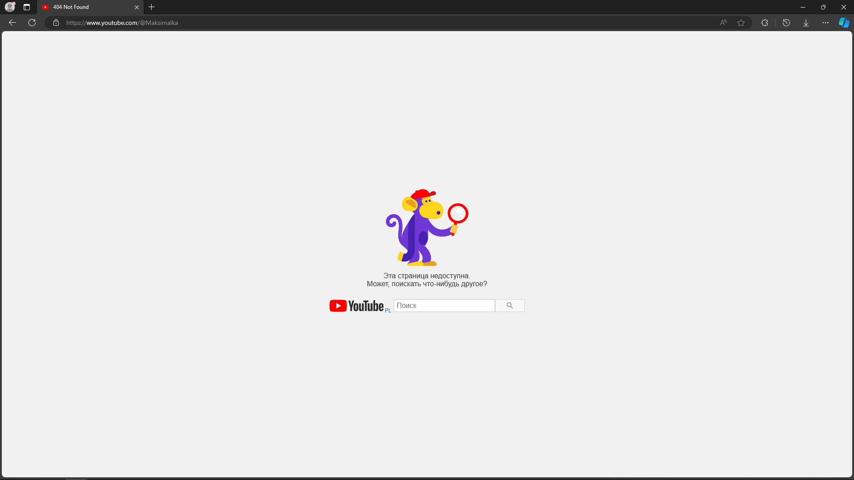854x480 pixels.
Task: Toggle browser reading view icon
Action: pos(723,22)
